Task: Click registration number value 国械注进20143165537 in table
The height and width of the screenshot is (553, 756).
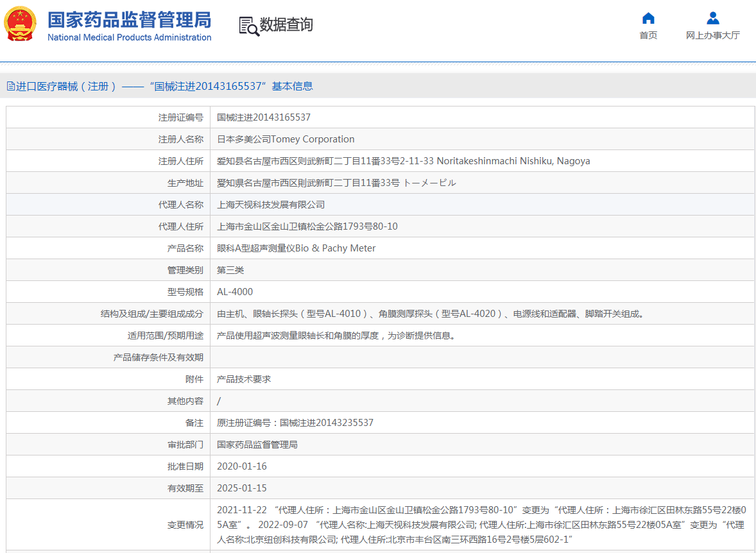Action: [x=264, y=117]
